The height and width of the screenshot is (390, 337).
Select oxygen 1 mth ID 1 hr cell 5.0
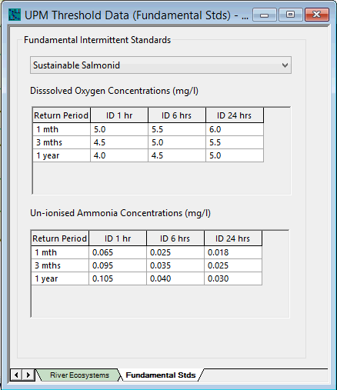click(119, 129)
